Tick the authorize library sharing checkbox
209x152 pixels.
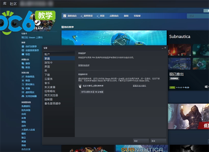pos(80,86)
